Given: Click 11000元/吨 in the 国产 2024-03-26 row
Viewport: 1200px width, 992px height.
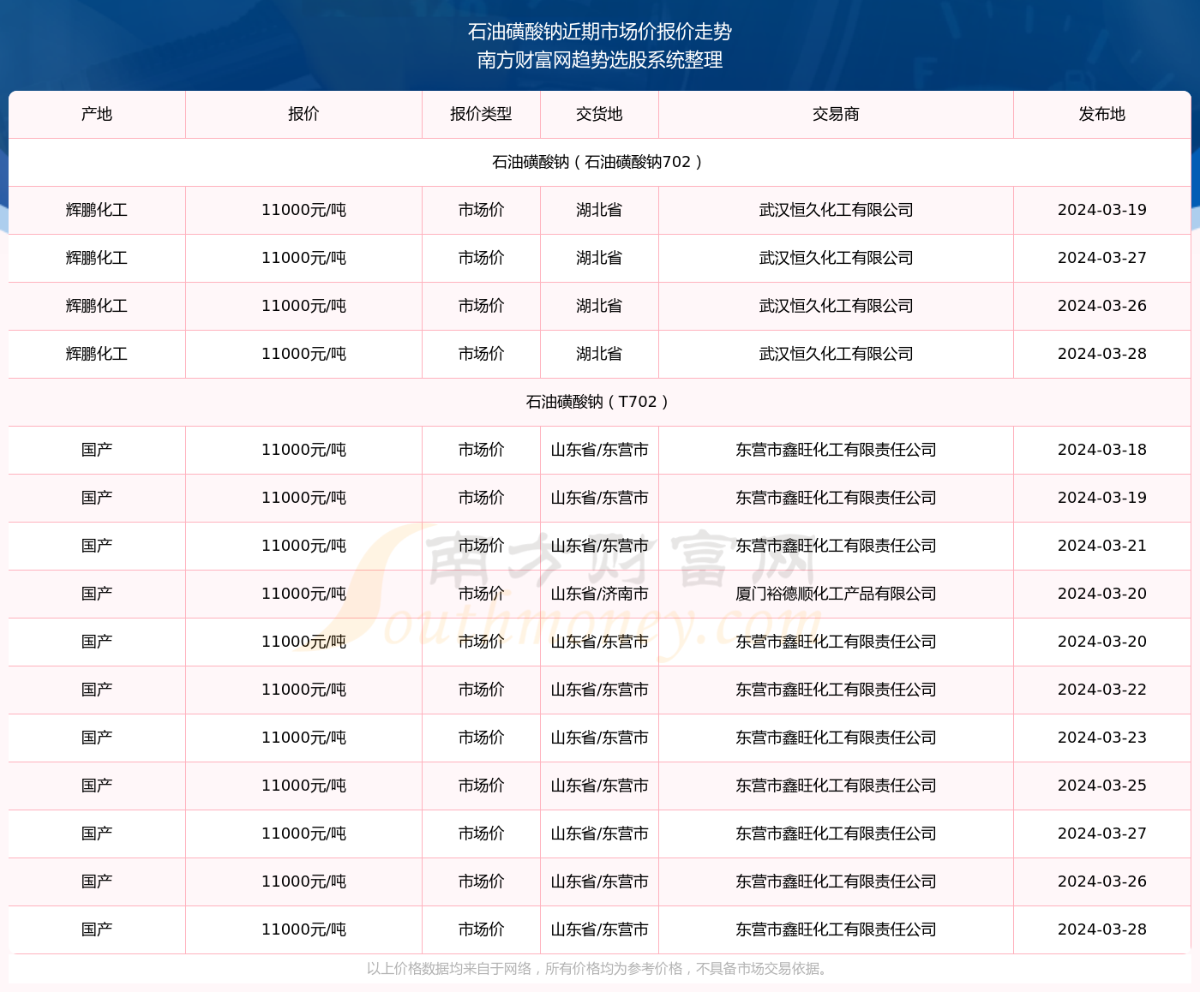Looking at the screenshot, I should tap(303, 881).
